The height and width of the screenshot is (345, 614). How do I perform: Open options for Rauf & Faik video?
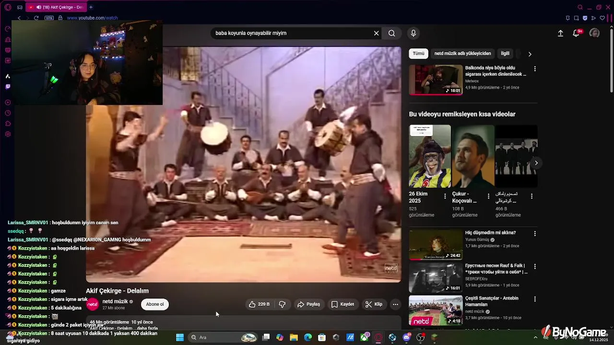pyautogui.click(x=535, y=266)
